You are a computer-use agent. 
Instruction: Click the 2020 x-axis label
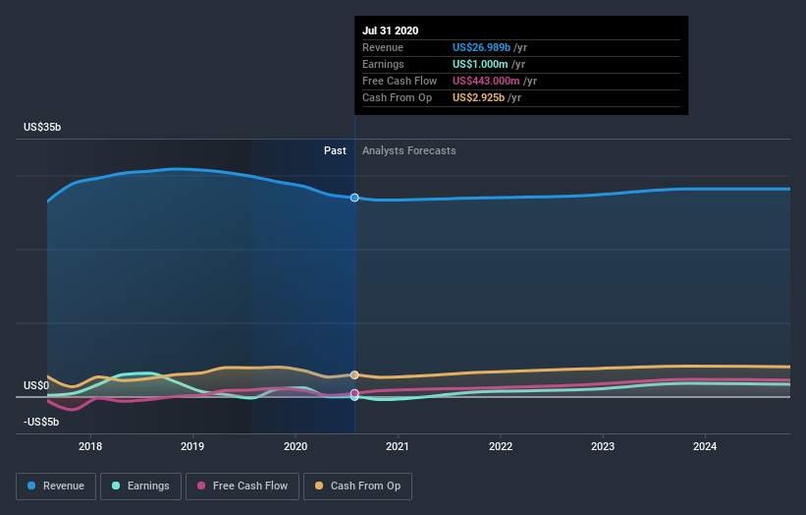(296, 446)
